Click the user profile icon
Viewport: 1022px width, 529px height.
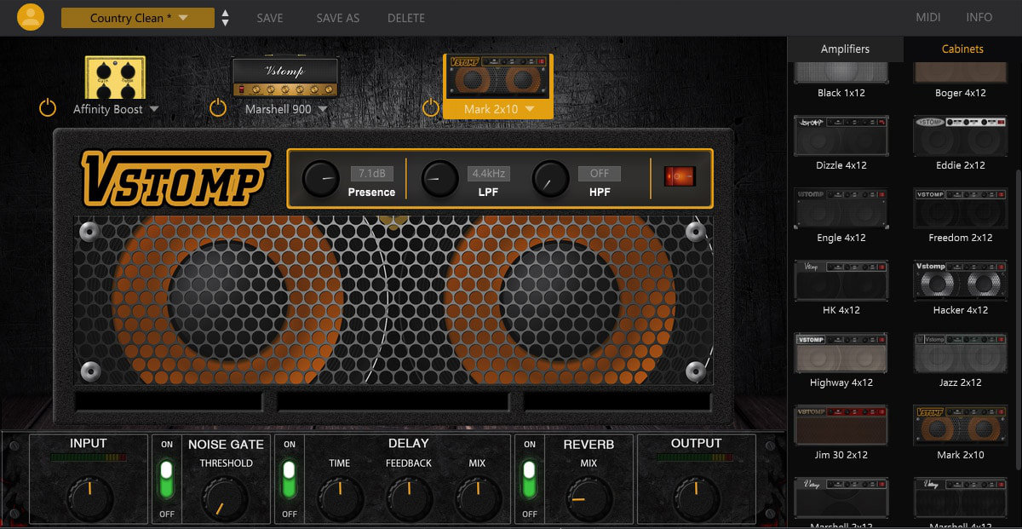click(x=31, y=17)
